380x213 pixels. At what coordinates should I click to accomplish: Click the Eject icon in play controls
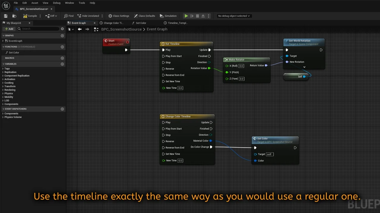(x=203, y=16)
